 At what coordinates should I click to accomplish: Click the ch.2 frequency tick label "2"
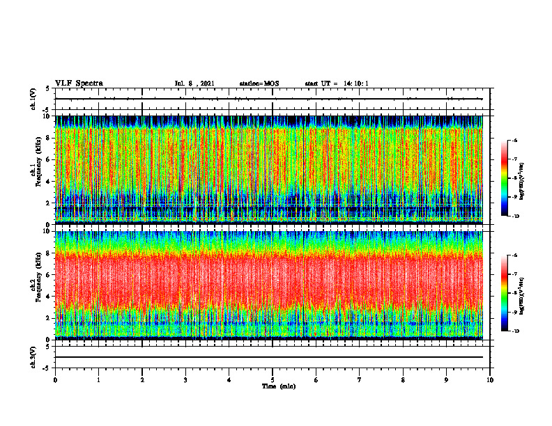coord(49,318)
